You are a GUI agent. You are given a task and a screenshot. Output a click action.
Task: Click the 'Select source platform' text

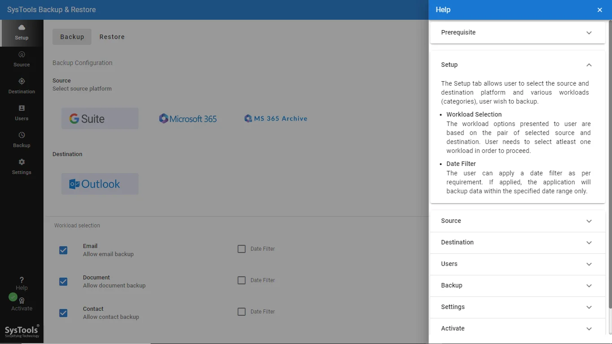click(82, 88)
